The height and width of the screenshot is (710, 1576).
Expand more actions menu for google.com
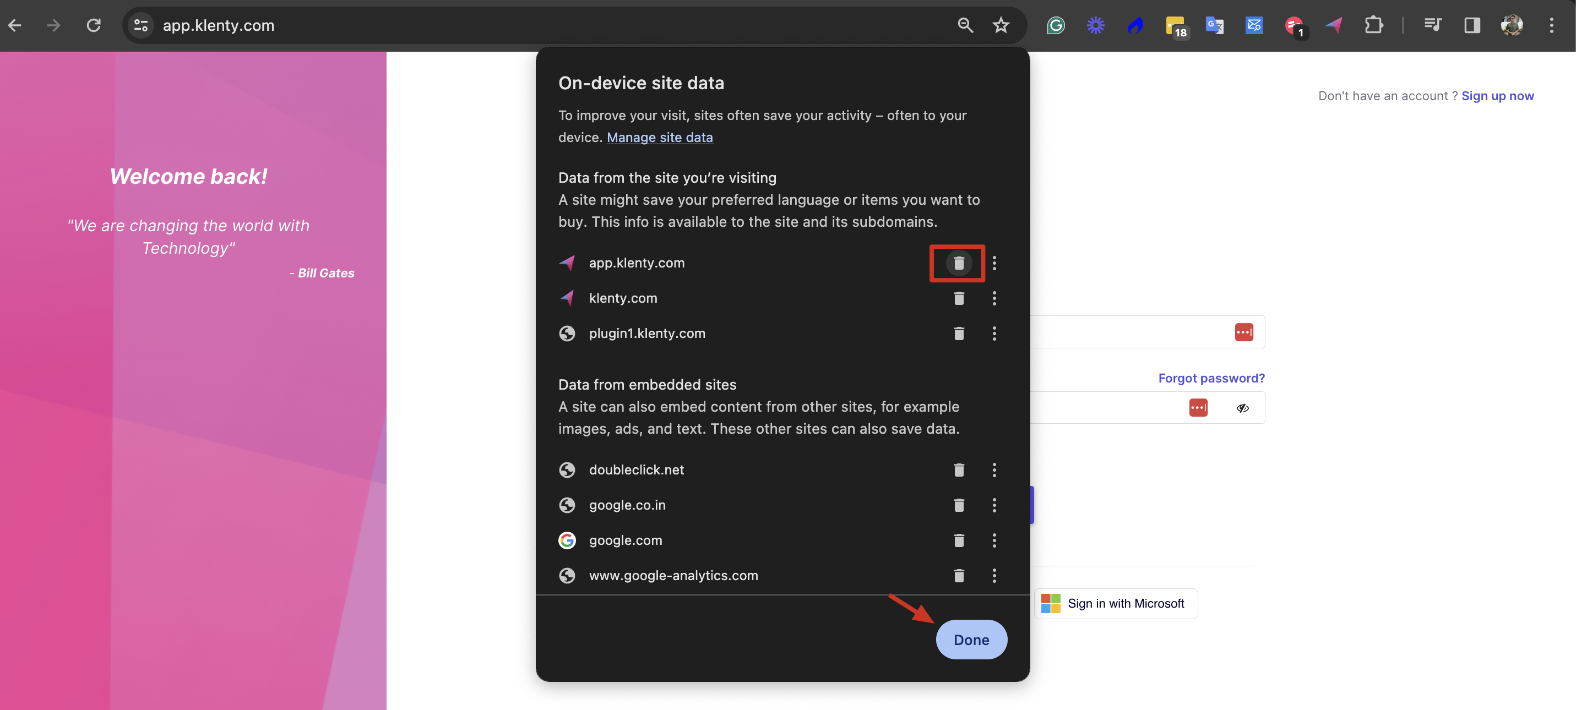tap(993, 540)
